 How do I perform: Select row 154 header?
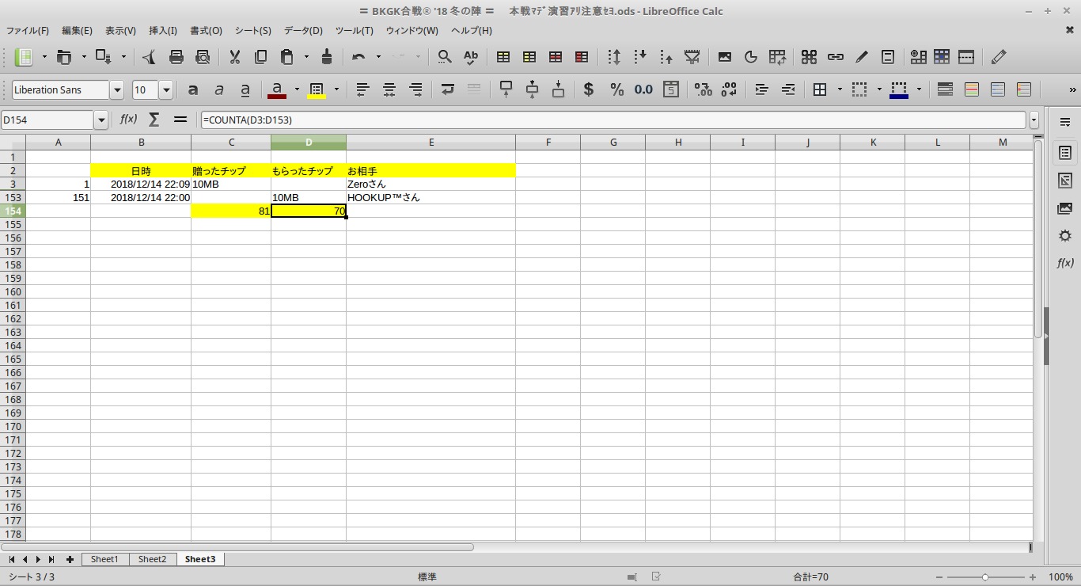tap(13, 211)
